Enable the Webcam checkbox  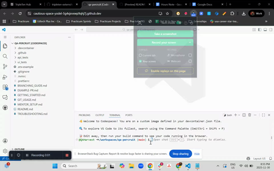click(190, 61)
